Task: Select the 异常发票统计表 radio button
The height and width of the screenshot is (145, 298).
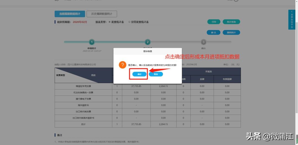Action: click(129, 22)
